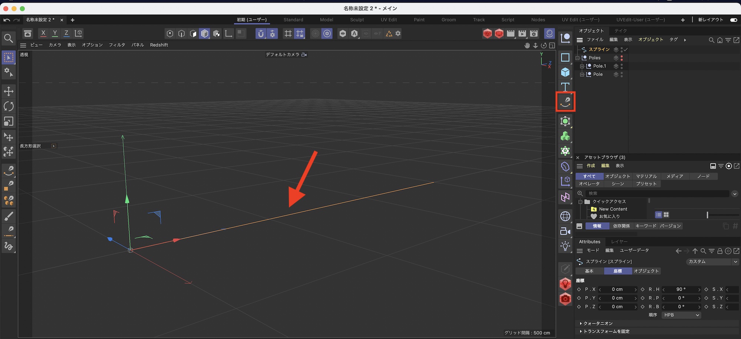Click the 座標 tab in Attributes
Viewport: 741px width, 339px height.
click(618, 271)
